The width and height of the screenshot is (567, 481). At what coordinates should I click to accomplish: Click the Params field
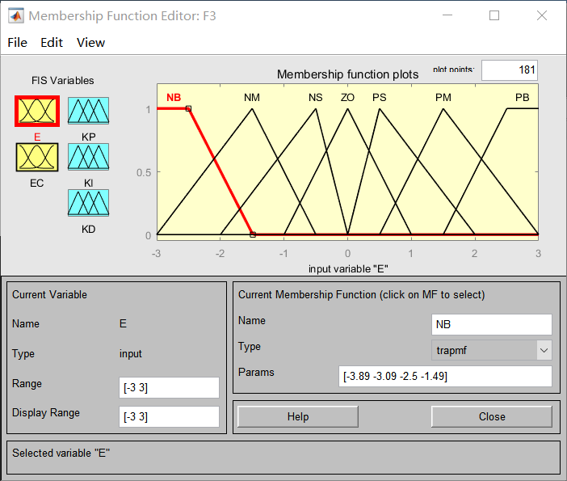(445, 376)
